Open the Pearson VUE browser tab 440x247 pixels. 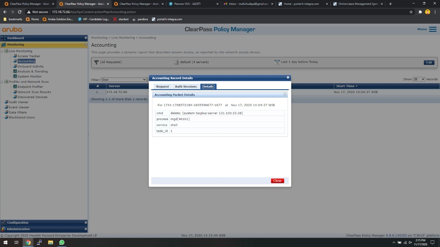point(194,4)
